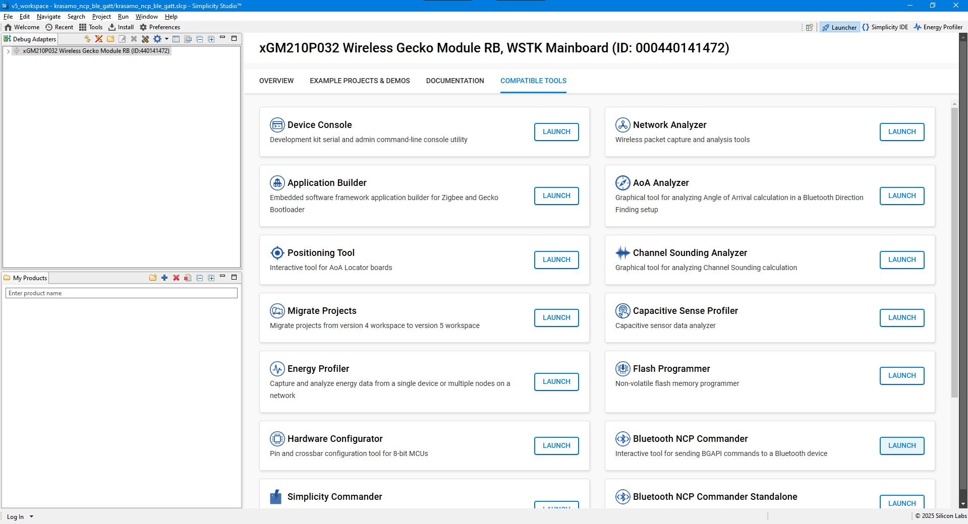Launch the AoA Analyzer tool
Image resolution: width=968 pixels, height=524 pixels.
click(x=902, y=196)
